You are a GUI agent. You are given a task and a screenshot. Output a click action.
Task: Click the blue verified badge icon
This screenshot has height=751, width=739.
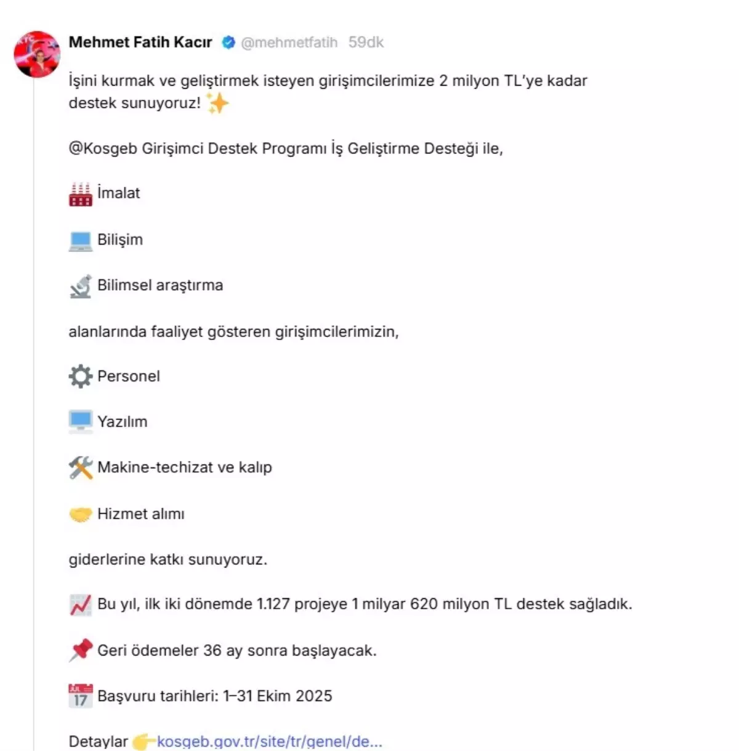click(228, 43)
